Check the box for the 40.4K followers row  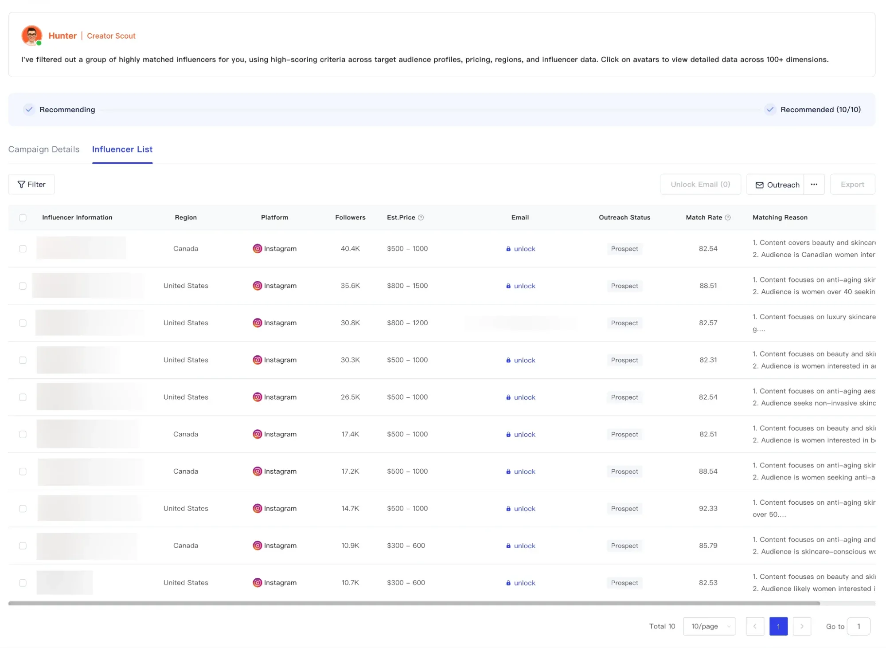point(23,248)
